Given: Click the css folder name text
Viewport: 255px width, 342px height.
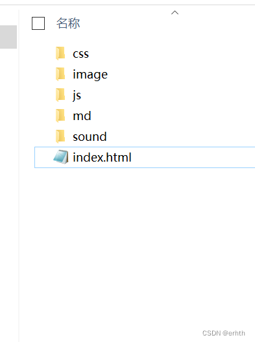Looking at the screenshot, I should (80, 54).
